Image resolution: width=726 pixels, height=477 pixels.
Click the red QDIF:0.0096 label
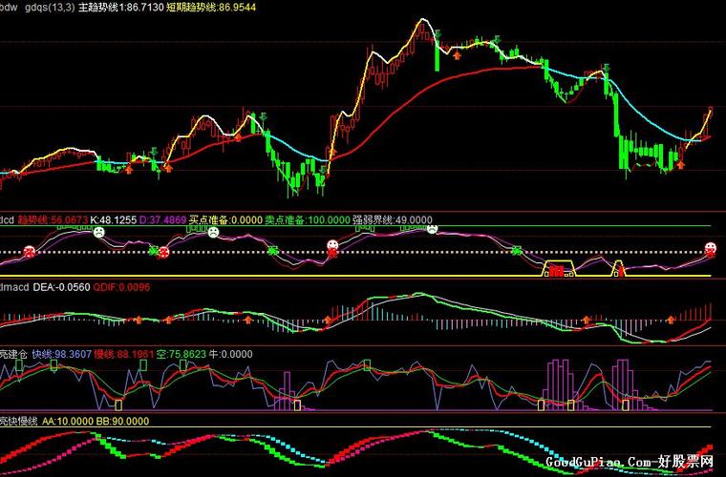pos(121,287)
